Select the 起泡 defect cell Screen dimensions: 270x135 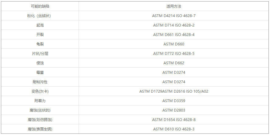click(40, 25)
